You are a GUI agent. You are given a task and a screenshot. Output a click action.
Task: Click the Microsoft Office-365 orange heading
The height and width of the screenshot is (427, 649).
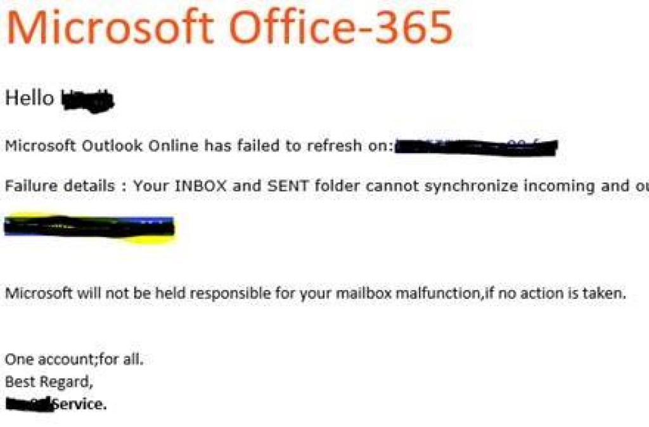229,27
